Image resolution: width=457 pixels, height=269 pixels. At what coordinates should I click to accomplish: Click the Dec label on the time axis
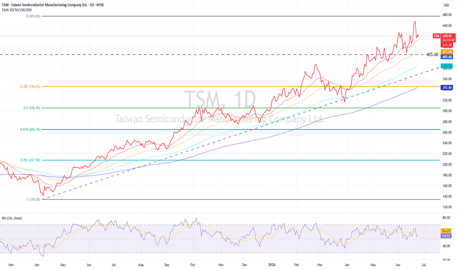tap(245, 265)
